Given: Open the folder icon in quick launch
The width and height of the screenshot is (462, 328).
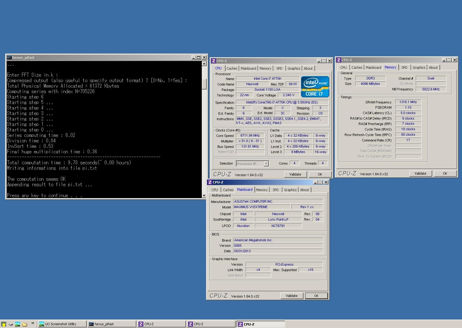Looking at the screenshot, I should click(25, 324).
